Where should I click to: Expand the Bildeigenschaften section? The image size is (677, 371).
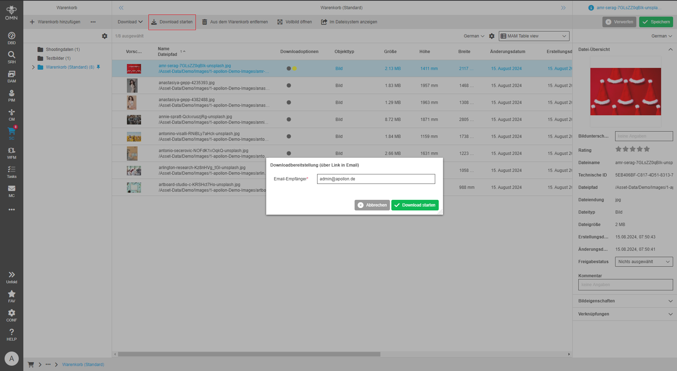[x=625, y=301]
